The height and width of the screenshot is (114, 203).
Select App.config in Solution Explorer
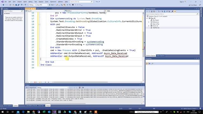(x=156, y=24)
